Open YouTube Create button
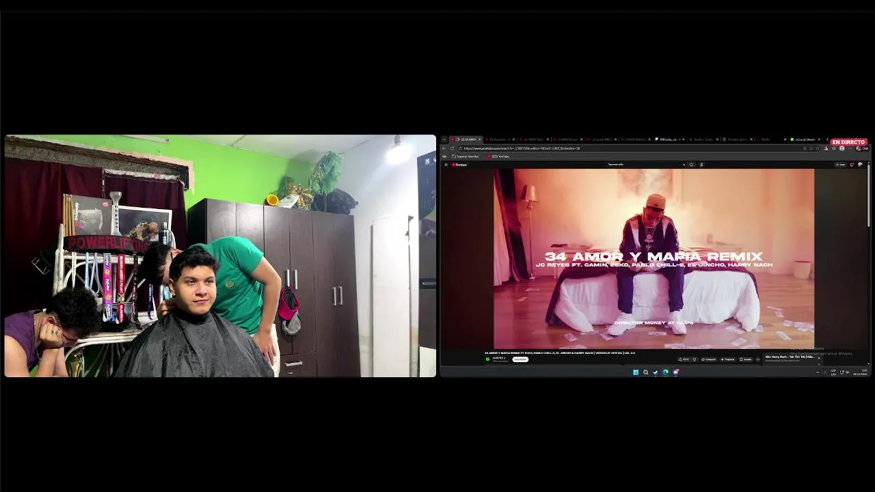The height and width of the screenshot is (492, 875). tap(840, 165)
